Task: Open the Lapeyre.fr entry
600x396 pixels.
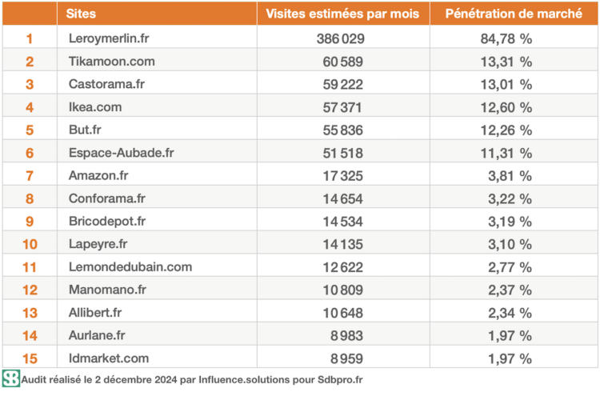Action: (99, 244)
